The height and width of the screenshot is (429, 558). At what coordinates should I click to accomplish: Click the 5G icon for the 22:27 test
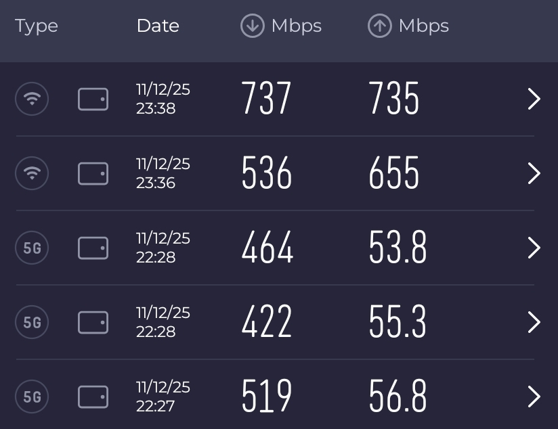[x=32, y=397]
